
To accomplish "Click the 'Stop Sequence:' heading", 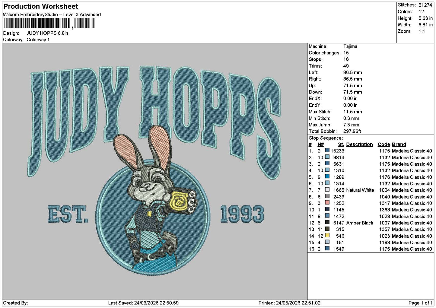I will point(326,138).
